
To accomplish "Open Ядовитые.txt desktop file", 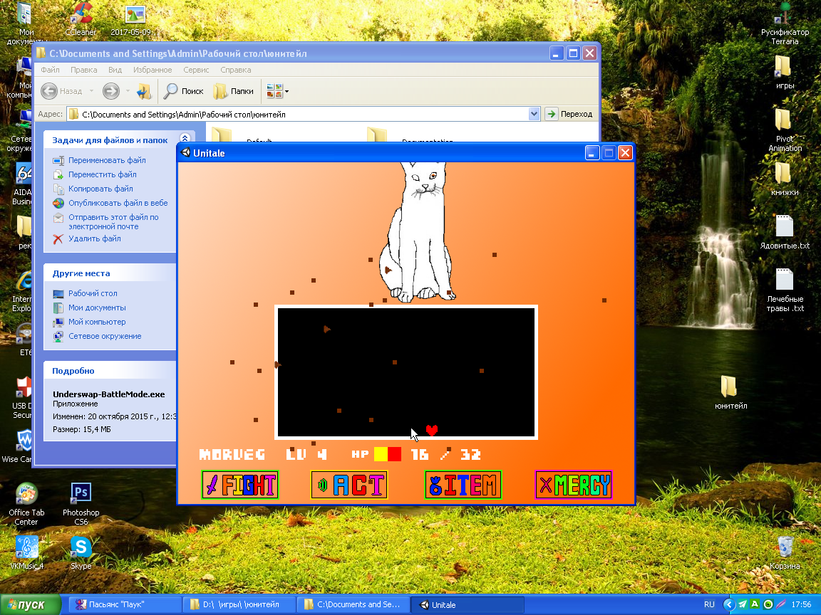I will tap(785, 232).
